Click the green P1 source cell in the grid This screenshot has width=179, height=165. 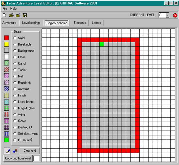coord(102,44)
